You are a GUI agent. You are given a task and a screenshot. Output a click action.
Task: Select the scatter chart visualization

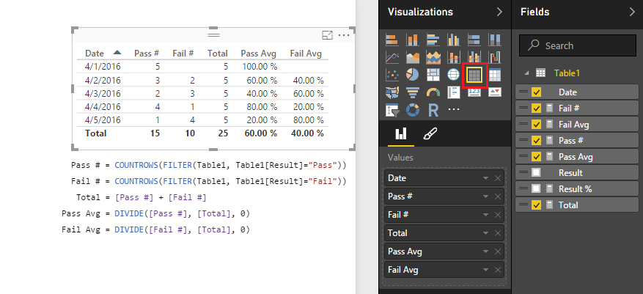[x=392, y=75]
